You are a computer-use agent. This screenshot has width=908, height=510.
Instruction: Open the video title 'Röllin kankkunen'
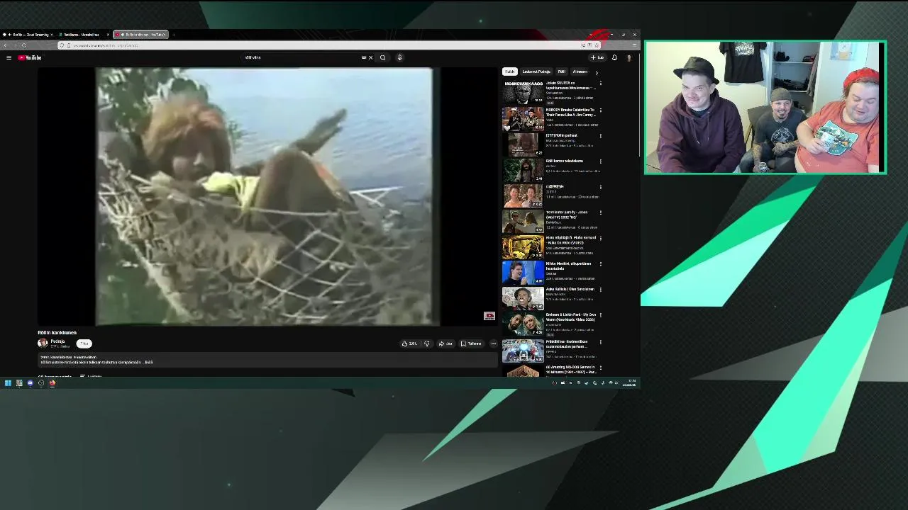point(57,332)
